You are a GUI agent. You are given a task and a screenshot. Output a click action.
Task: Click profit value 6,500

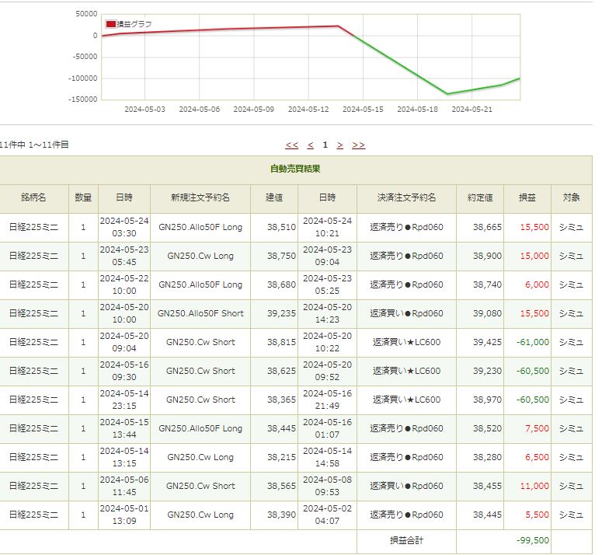pyautogui.click(x=537, y=457)
